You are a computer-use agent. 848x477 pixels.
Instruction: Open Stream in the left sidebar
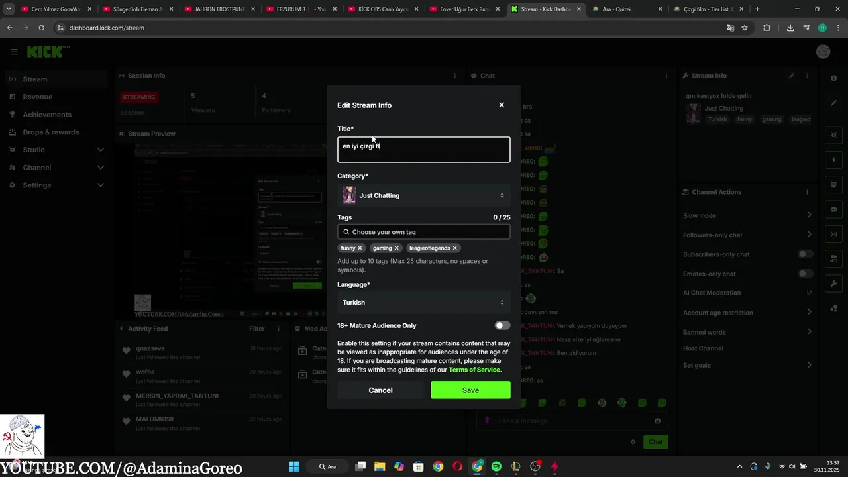pyautogui.click(x=56, y=79)
